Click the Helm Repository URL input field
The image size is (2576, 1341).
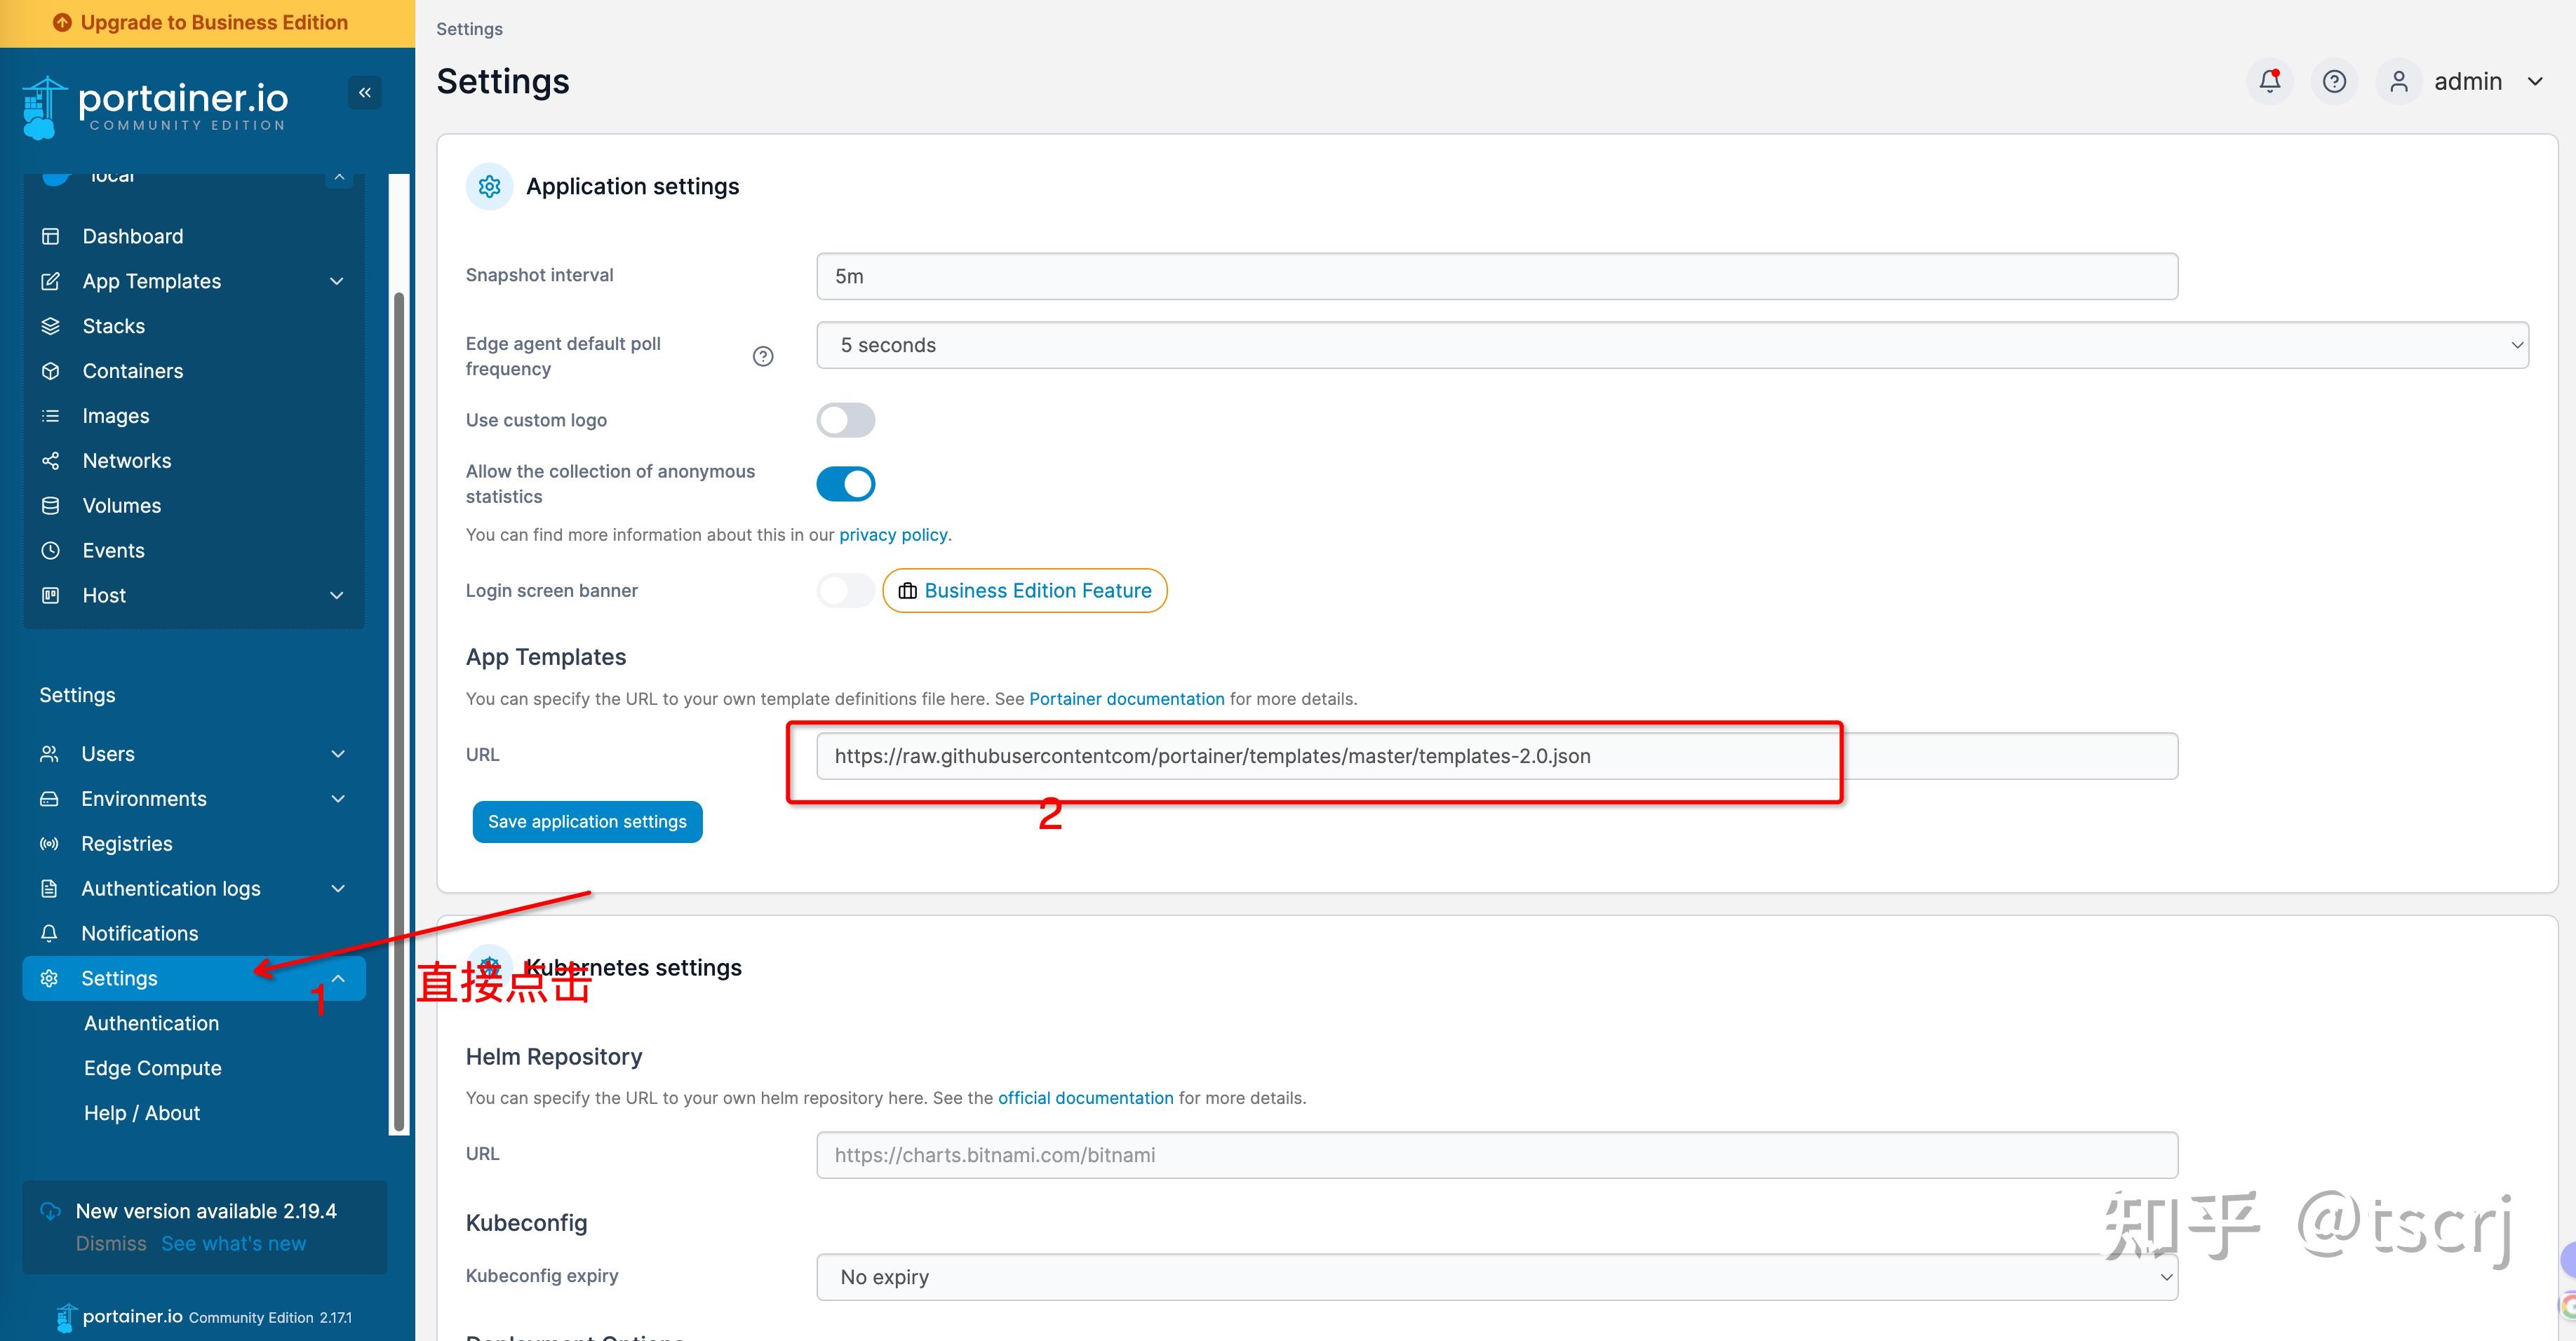[x=1497, y=1155]
